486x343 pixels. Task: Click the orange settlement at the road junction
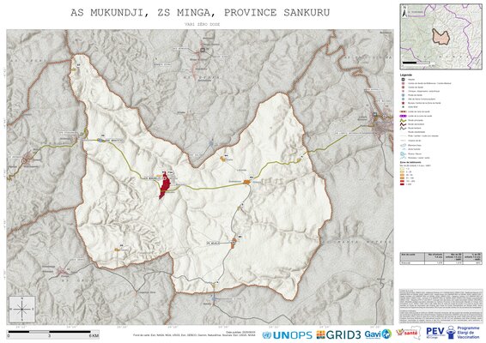click(x=247, y=182)
